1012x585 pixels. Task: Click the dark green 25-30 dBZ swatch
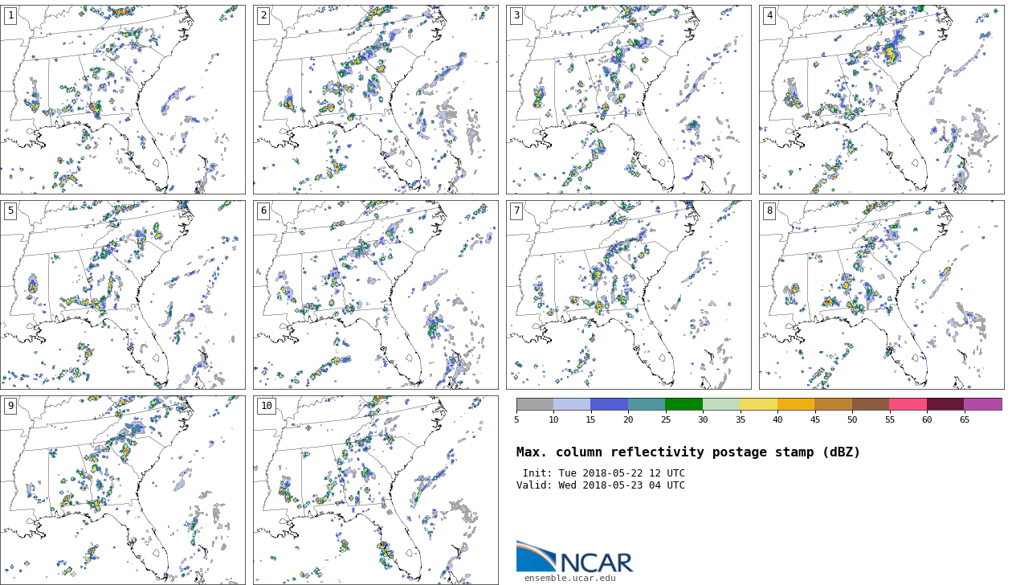point(684,404)
